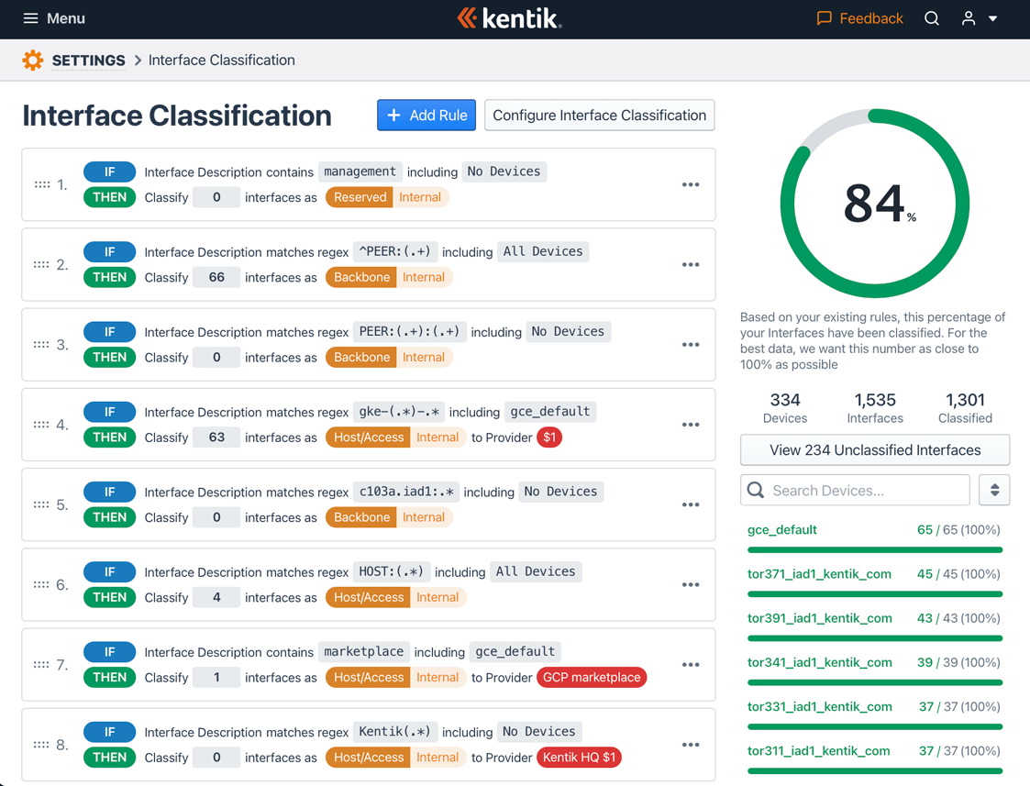Viewport: 1030px width, 786px height.
Task: Expand the caret next to the account icon
Action: [x=993, y=18]
